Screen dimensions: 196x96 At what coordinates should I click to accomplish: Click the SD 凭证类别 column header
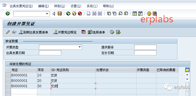point(73,70)
